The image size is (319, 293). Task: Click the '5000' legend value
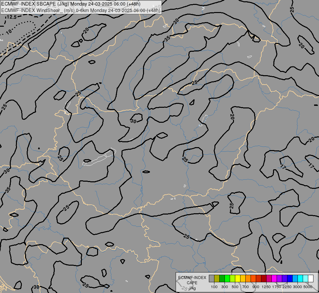pos(308,287)
